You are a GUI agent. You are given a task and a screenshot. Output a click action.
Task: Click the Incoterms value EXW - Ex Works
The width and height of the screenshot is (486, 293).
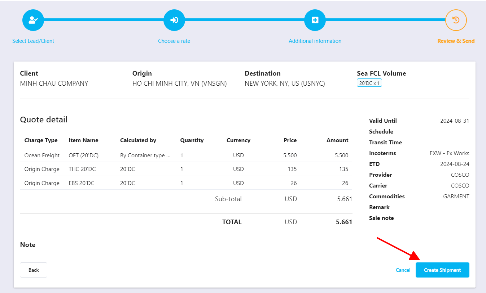[x=450, y=153]
